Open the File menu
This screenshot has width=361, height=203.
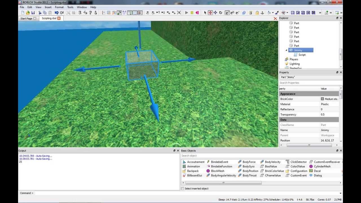pyautogui.click(x=22, y=7)
